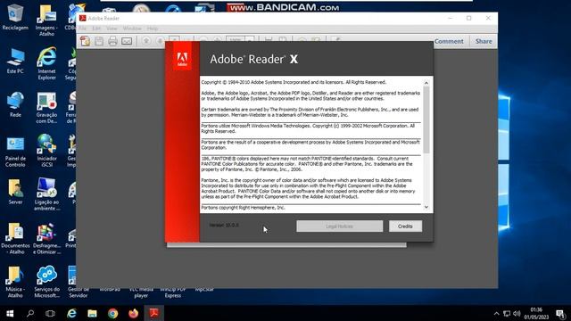Image resolution: width=571 pixels, height=321 pixels.
Task: Click the Version 10.0.0 text
Action: click(x=224, y=226)
